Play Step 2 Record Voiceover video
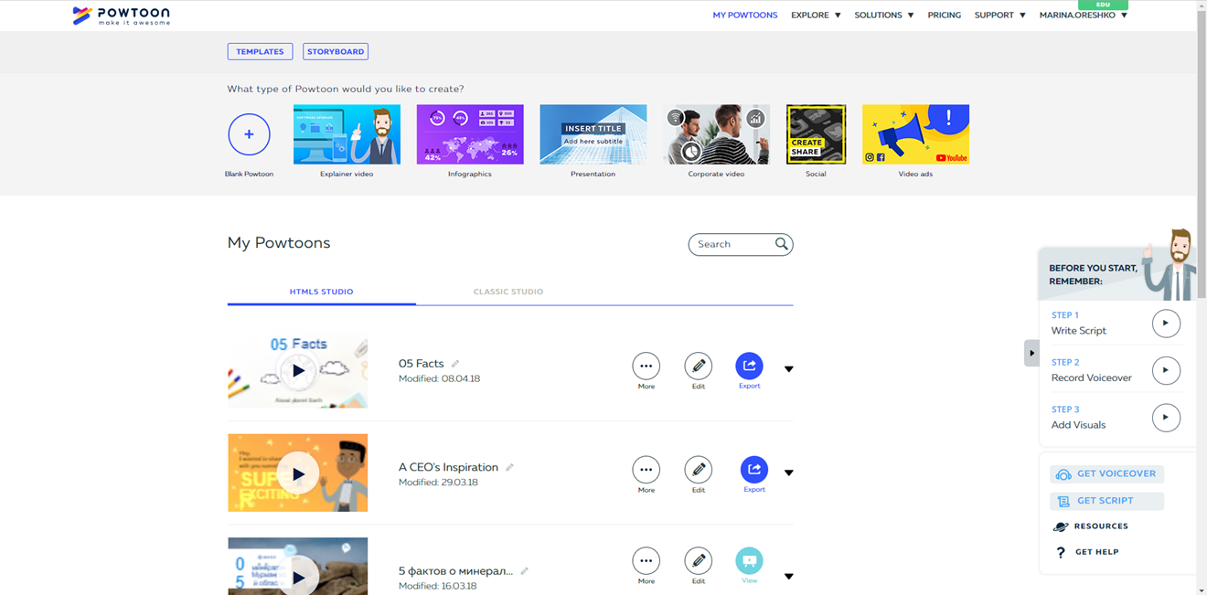The width and height of the screenshot is (1207, 595). pyautogui.click(x=1166, y=370)
